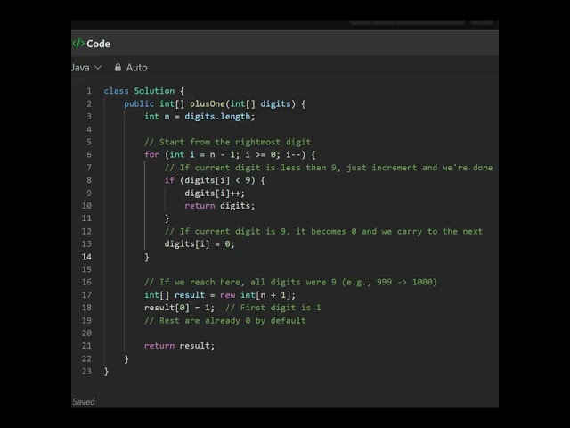The image size is (570, 428).
Task: Click comment 'If current digit is less than 9'
Action: pyautogui.click(x=329, y=168)
